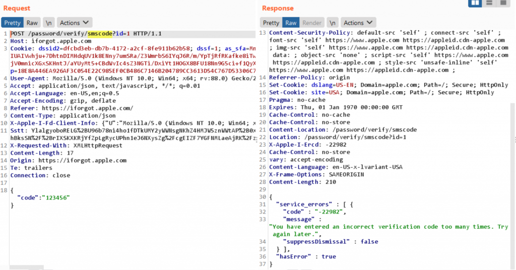Open the Response Actions dropdown
This screenshot has width=516, height=270.
click(358, 23)
